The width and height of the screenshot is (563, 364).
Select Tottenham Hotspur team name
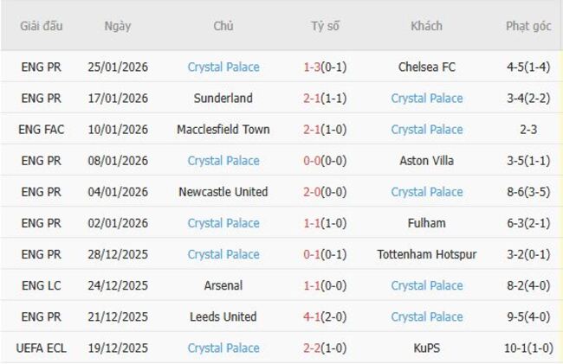[426, 254]
